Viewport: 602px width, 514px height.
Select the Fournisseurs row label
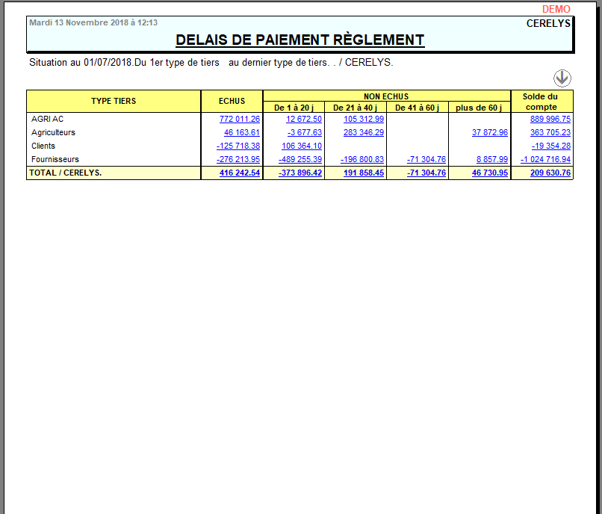[55, 160]
